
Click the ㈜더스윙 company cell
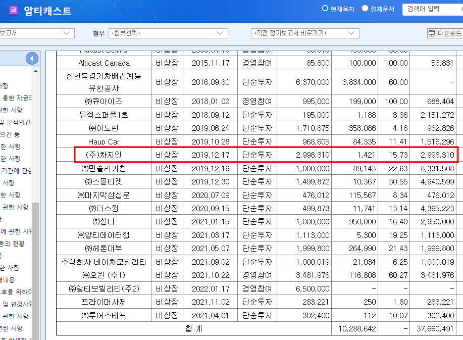[x=104, y=208]
